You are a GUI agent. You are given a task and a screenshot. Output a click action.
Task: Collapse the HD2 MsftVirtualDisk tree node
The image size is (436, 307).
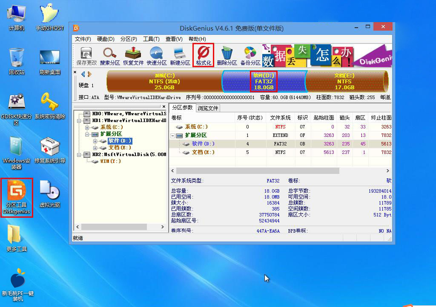79,155
